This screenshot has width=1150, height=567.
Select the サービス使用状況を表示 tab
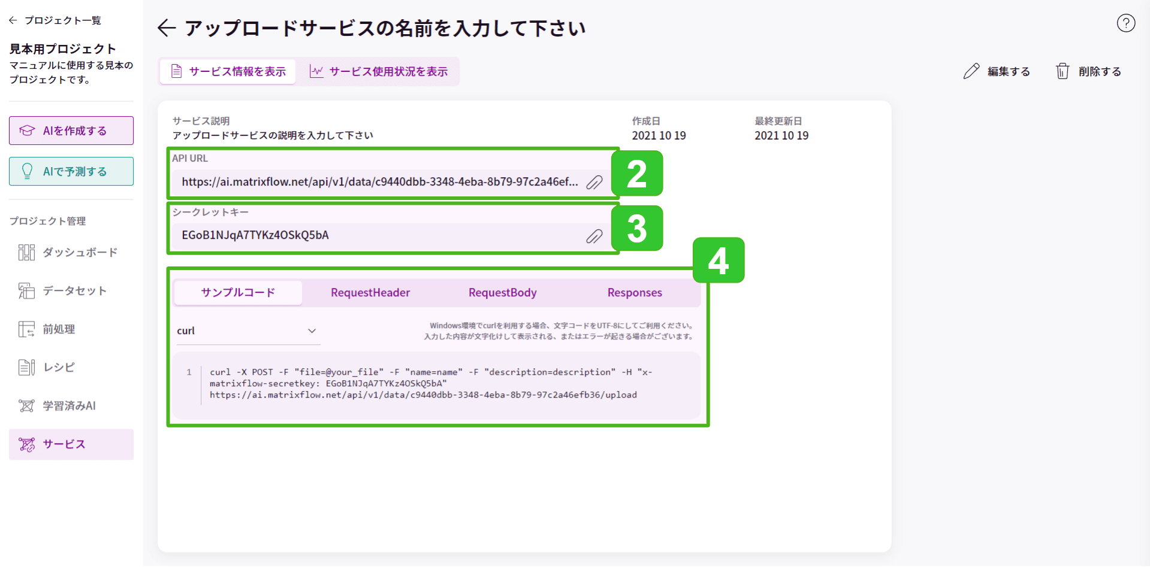click(378, 71)
